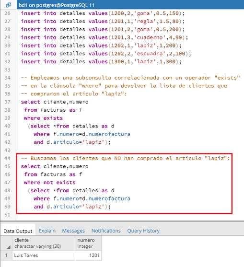Screen dimensions: 244x267
Task: Click line 28 insert with 1201,2,'goma'
Action: click(x=103, y=29)
